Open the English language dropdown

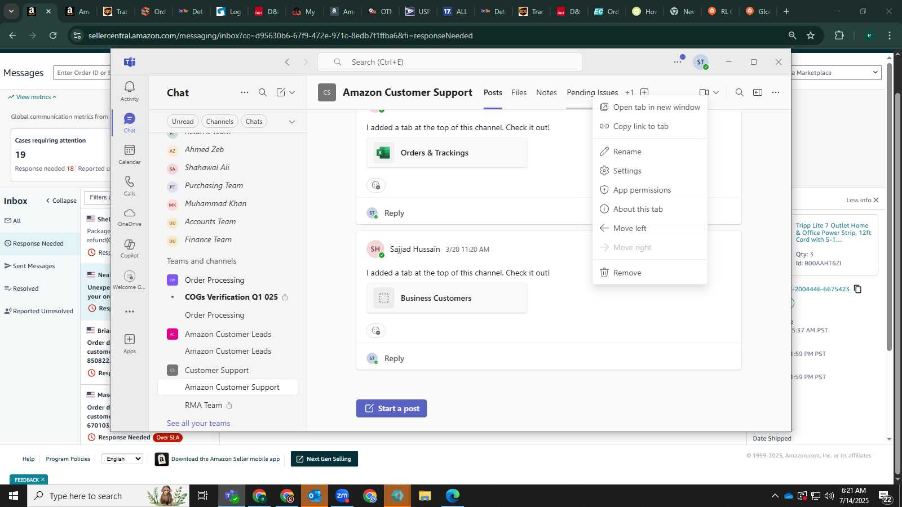point(122,459)
